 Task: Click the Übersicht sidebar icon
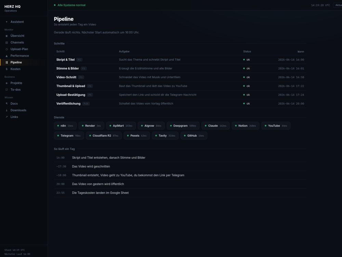[6, 36]
